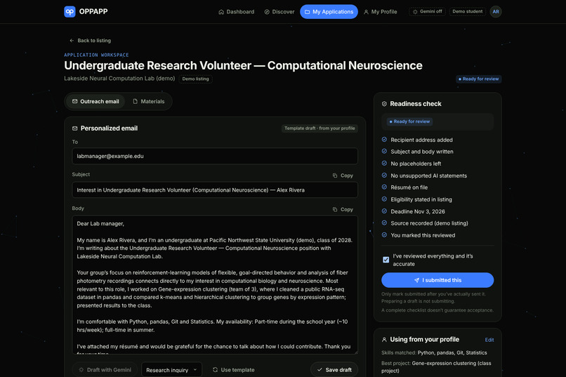
Task: Go to My Applications tab
Action: click(329, 12)
